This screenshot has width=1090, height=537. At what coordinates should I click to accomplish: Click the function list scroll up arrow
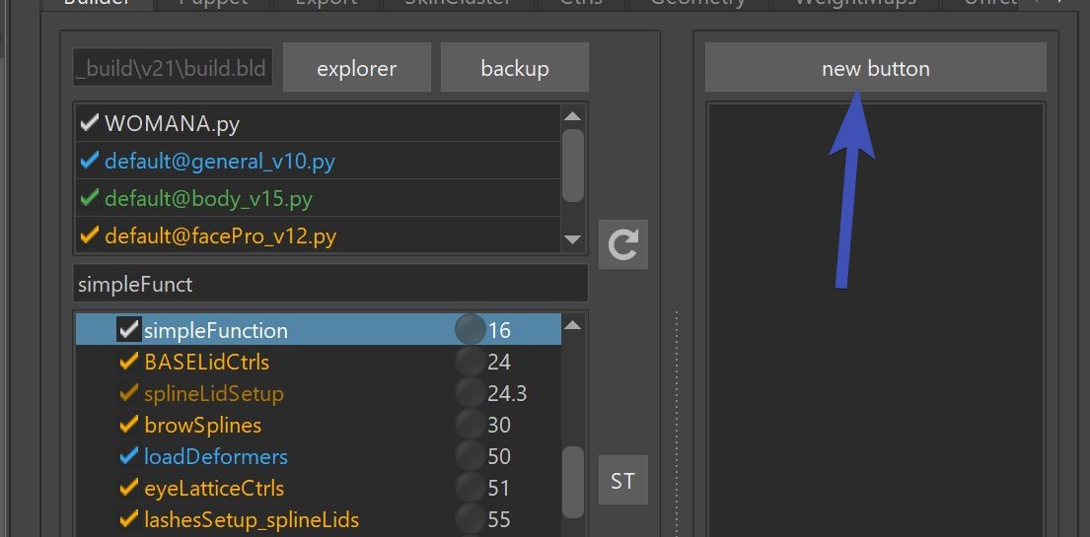point(572,324)
